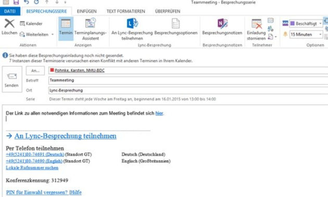
Task: Open the Terminplanungs-Assistent
Action: coord(91,29)
